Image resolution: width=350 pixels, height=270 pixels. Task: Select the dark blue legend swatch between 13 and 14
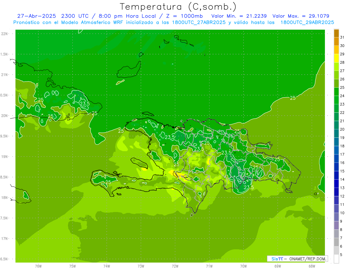[336, 183]
